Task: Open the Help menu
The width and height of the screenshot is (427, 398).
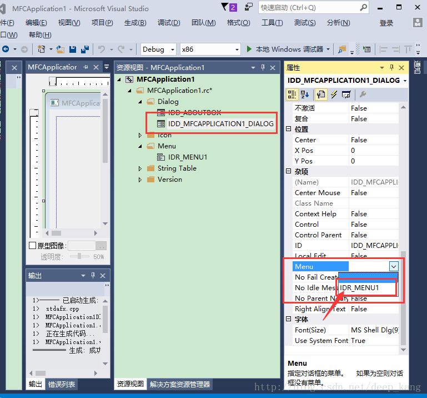Action: click(40, 35)
